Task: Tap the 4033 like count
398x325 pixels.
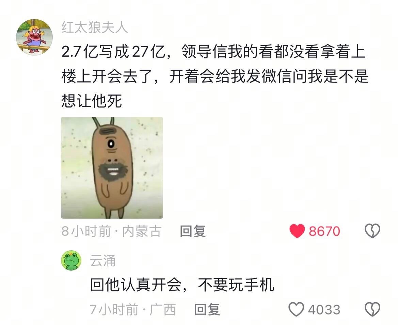Action: [x=324, y=310]
